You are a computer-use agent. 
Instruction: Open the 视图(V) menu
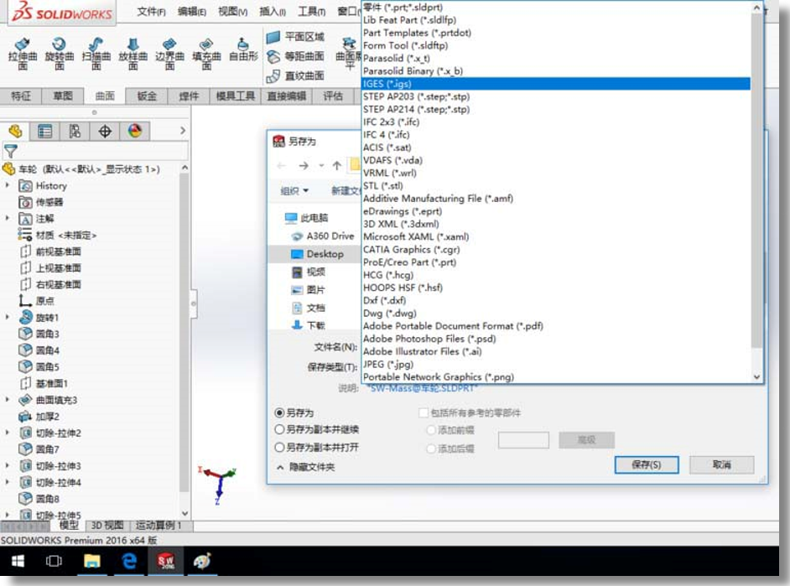click(233, 12)
